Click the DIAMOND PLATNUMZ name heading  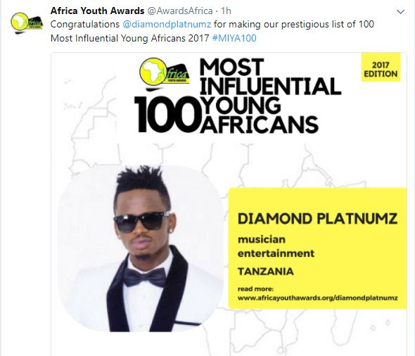317,220
